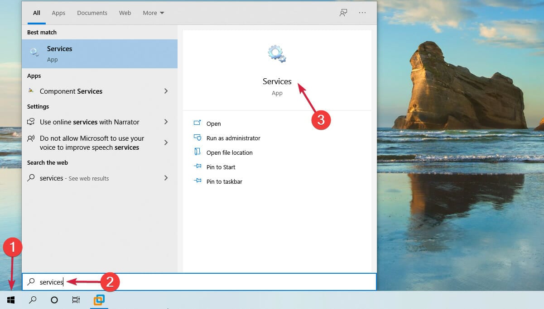
Task: Expand the Narrator online services arrow
Action: coord(166,122)
